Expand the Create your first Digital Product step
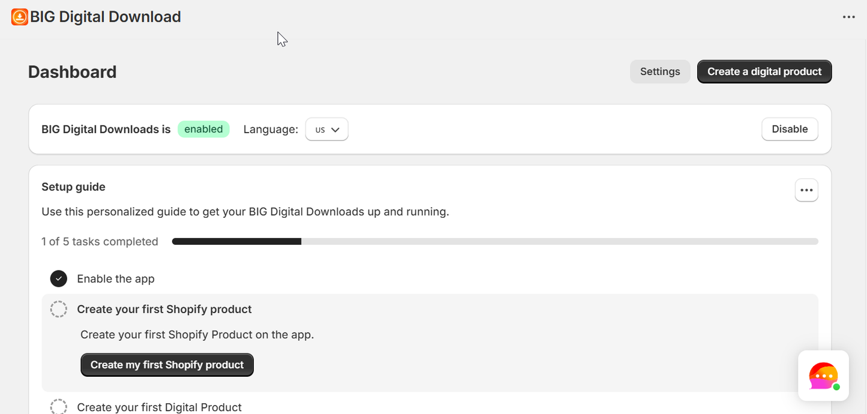 point(159,407)
